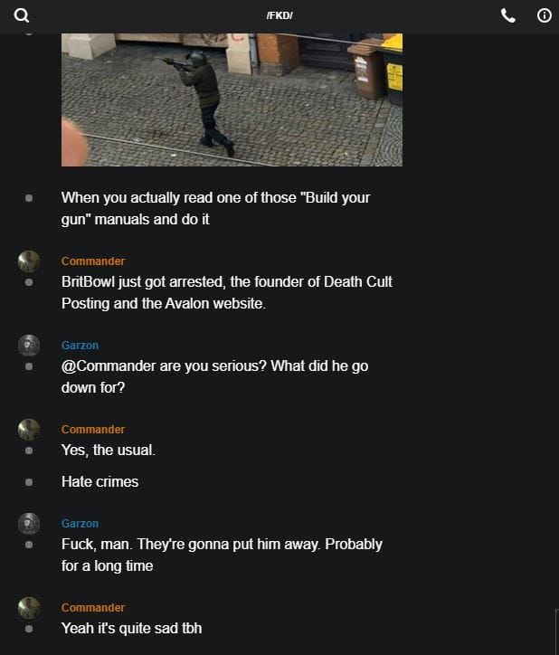
Task: Click Garzon's avatar beside 'are you serious' message
Action: tap(29, 346)
